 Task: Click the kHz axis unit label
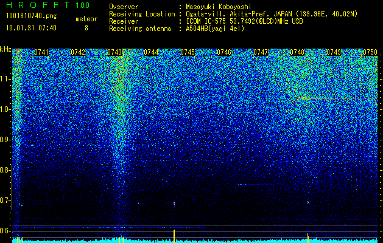pyautogui.click(x=5, y=49)
